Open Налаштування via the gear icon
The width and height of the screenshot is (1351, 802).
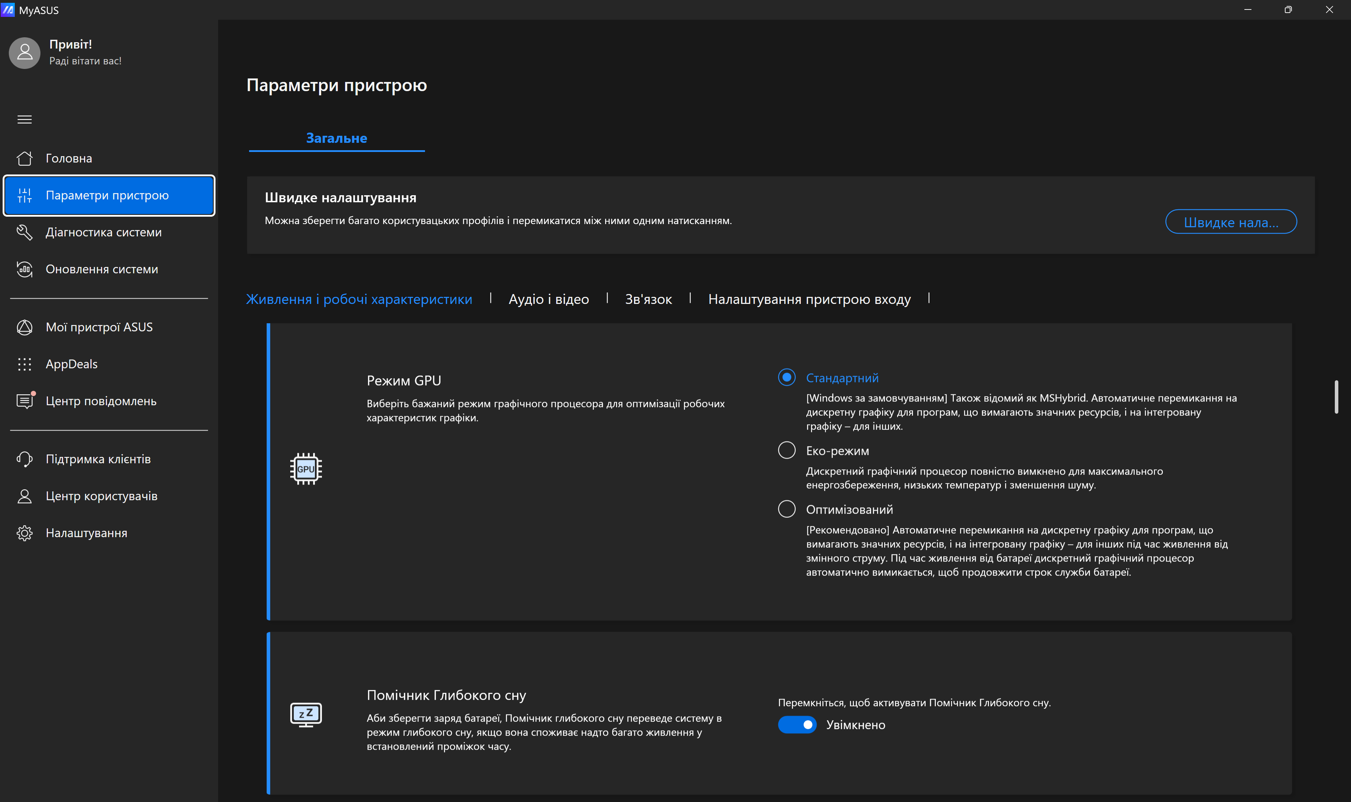[x=24, y=533]
